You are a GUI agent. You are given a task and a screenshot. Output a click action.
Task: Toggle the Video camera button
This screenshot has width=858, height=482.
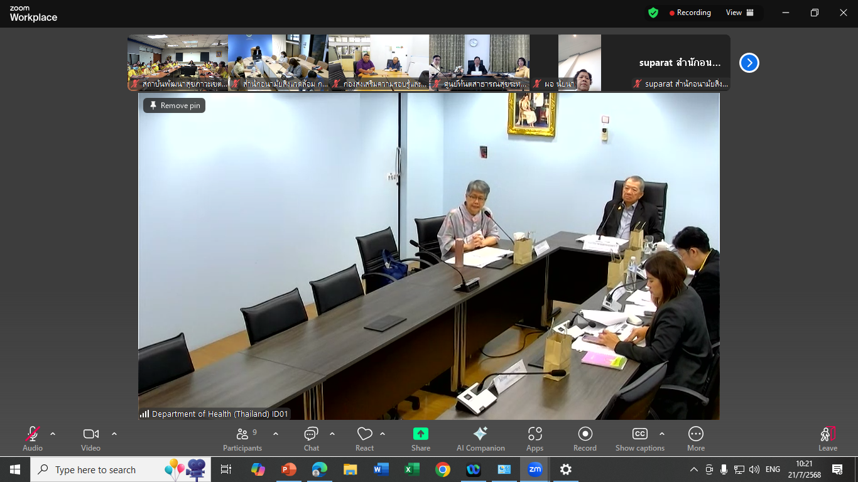(90, 439)
